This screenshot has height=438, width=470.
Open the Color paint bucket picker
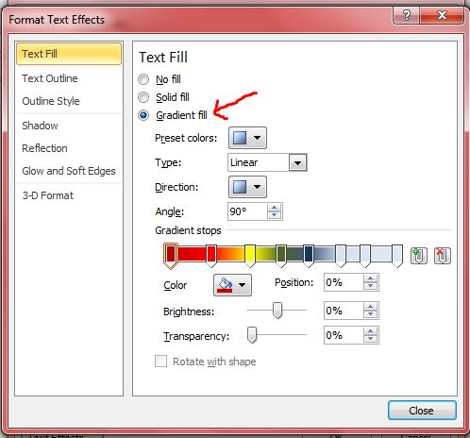[x=232, y=285]
